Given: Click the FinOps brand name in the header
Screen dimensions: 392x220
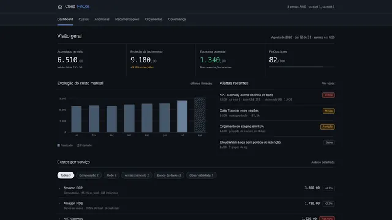Looking at the screenshot, I should pyautogui.click(x=83, y=7).
